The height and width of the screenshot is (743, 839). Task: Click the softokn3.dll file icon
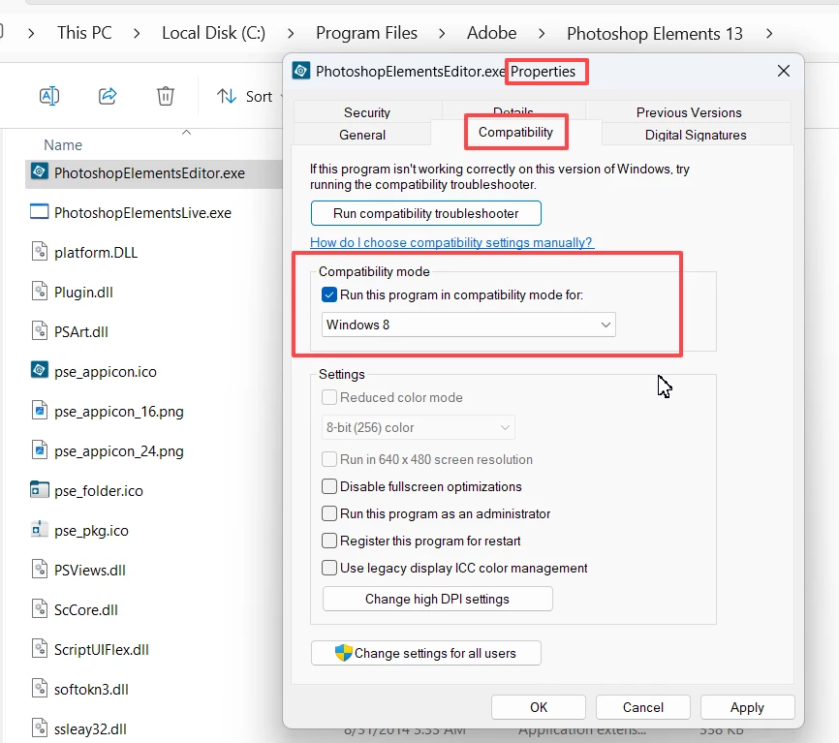click(40, 689)
